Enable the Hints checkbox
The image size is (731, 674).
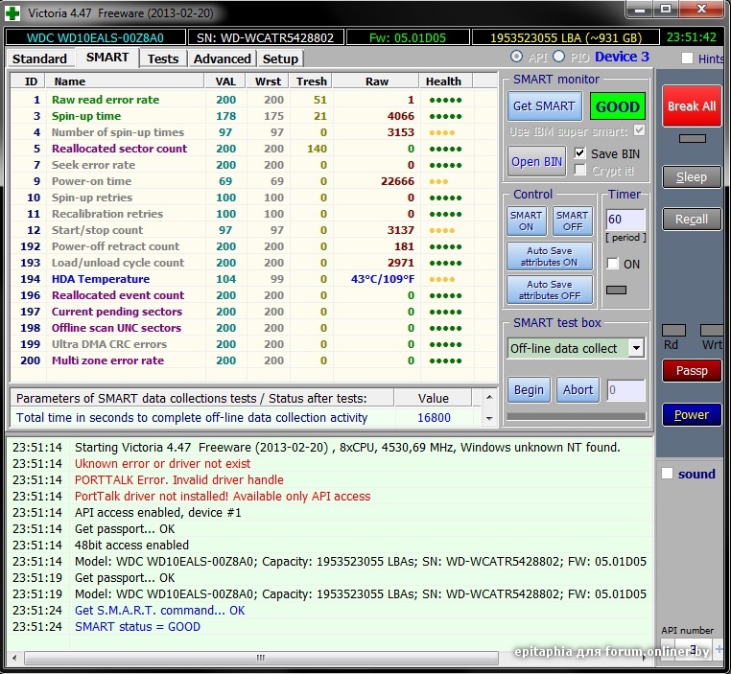click(687, 58)
